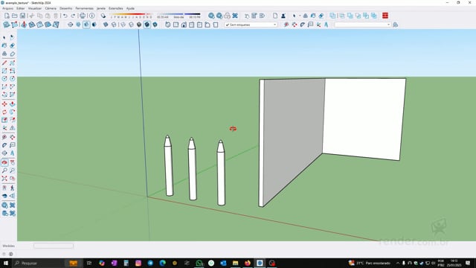Expand the small arrow beside the paint icon

(300, 16)
